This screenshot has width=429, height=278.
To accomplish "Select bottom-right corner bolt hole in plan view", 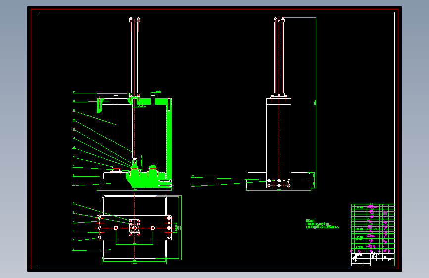I will [x=169, y=237].
